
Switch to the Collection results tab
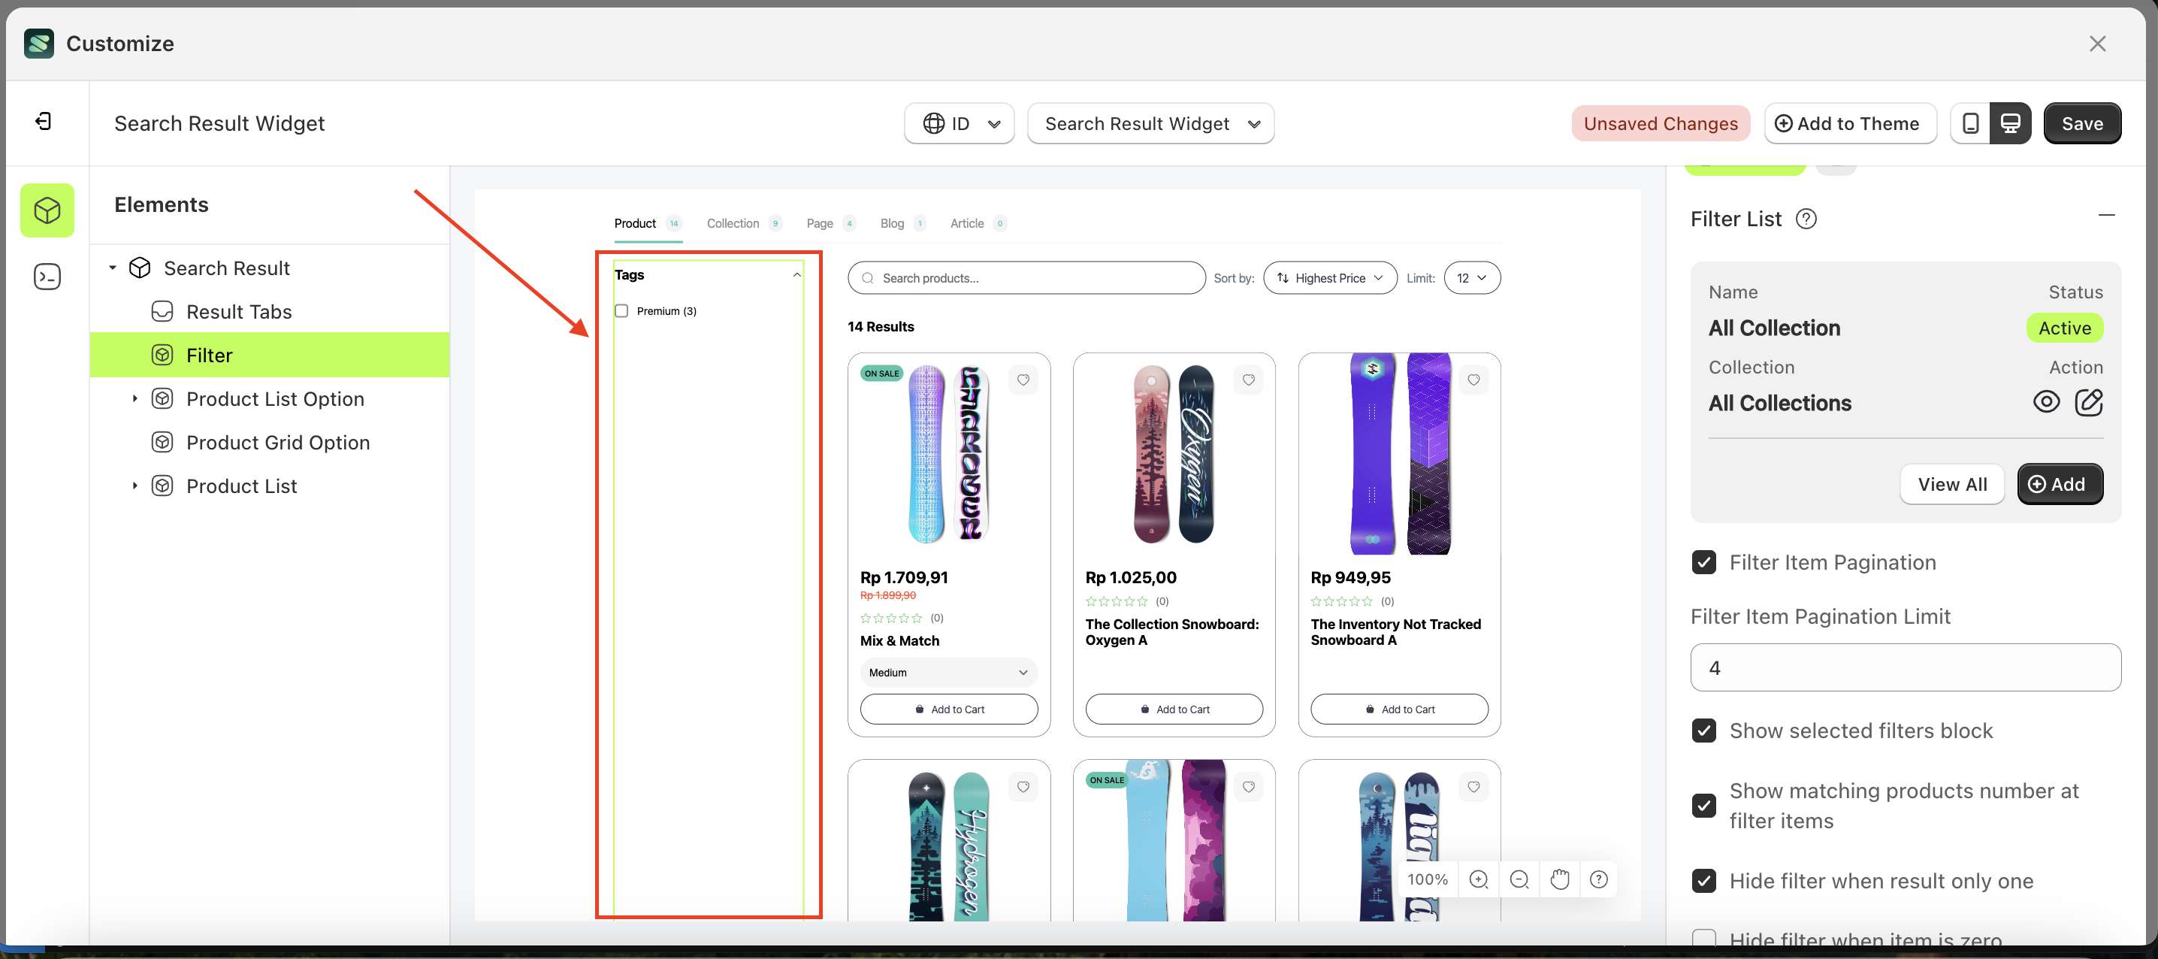[733, 223]
